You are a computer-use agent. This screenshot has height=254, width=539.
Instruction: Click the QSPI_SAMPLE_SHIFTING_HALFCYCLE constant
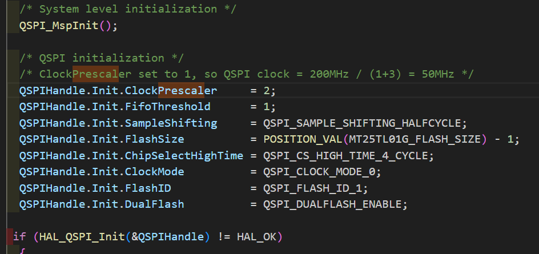tap(365, 123)
